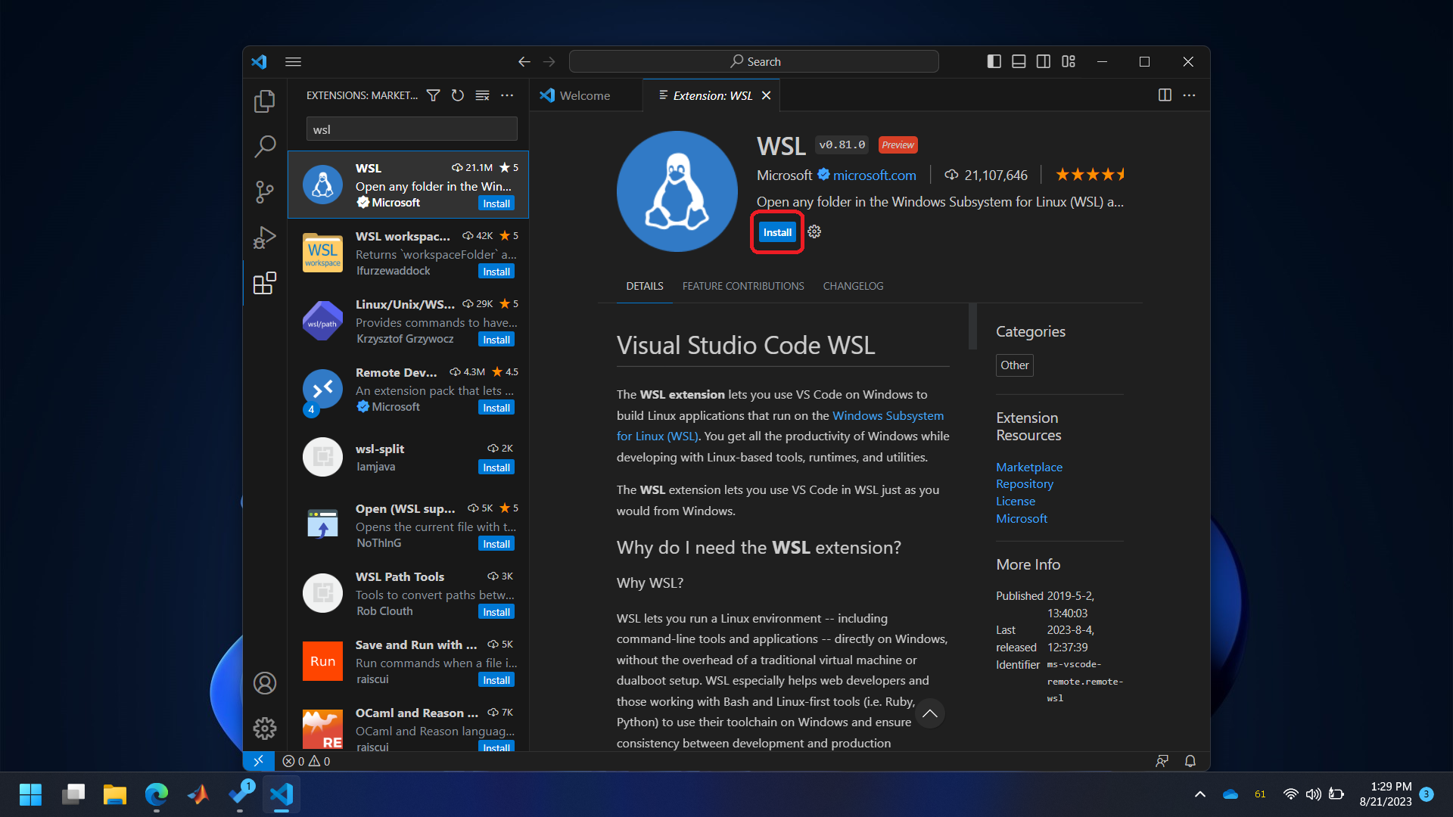Toggle the bottom panel layout button
This screenshot has width=1453, height=817.
click(x=1019, y=61)
